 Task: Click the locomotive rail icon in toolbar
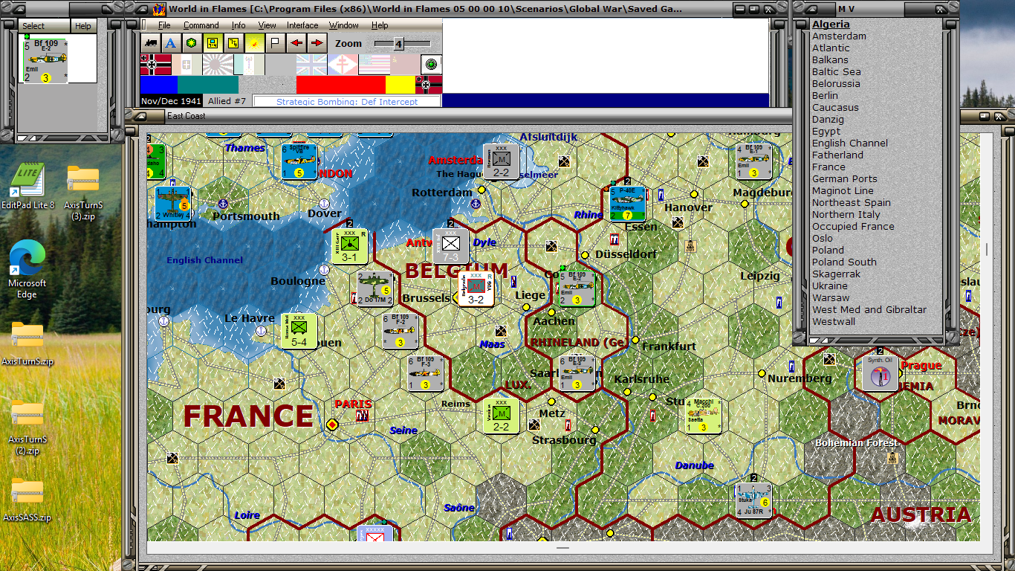[x=151, y=43]
